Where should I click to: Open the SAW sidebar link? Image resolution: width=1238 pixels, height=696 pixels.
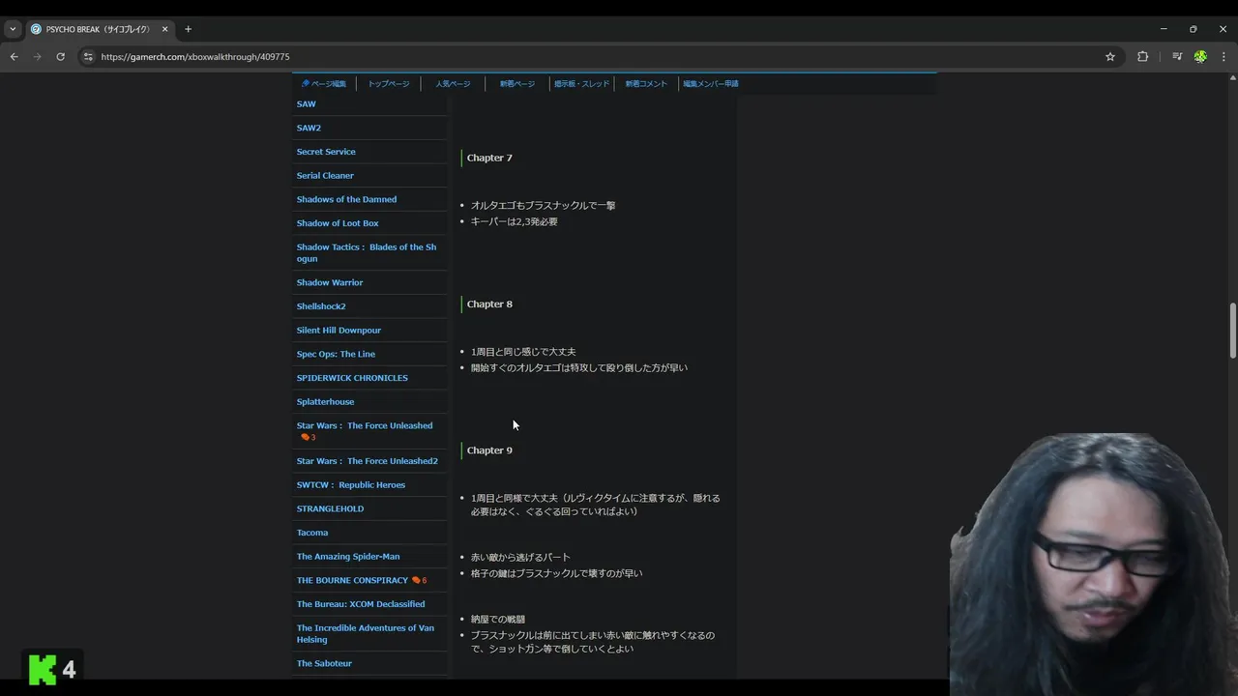[306, 104]
